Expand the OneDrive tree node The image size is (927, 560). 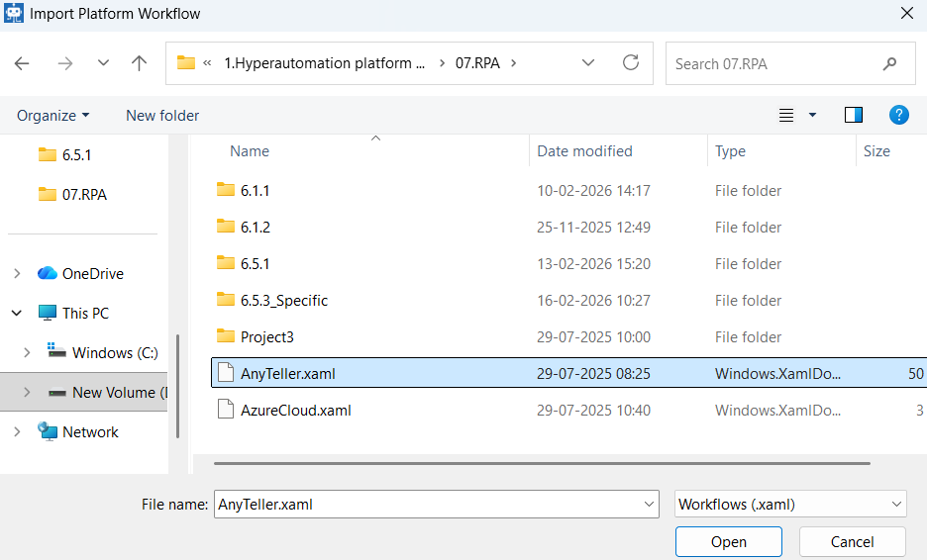17,273
